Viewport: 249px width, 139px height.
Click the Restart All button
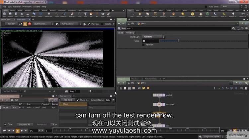click(41, 124)
